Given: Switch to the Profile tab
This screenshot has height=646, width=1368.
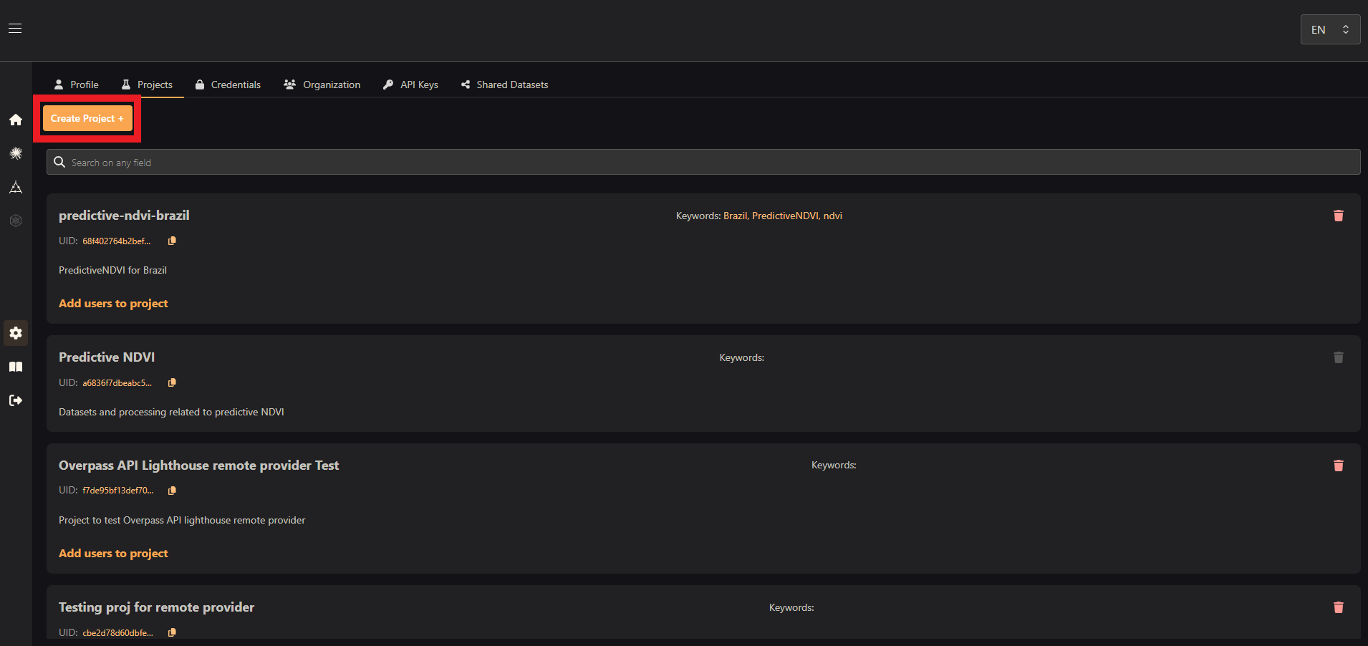Looking at the screenshot, I should [x=77, y=85].
